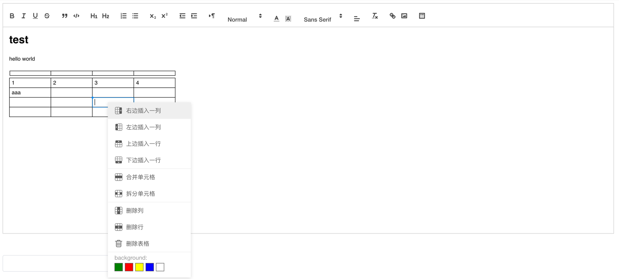Pick the white background swatch

[x=160, y=267]
